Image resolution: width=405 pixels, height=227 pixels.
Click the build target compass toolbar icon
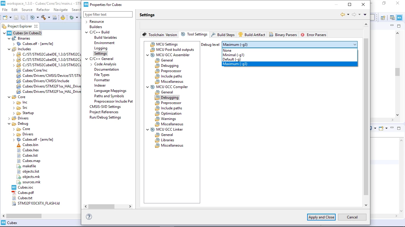(x=32, y=18)
